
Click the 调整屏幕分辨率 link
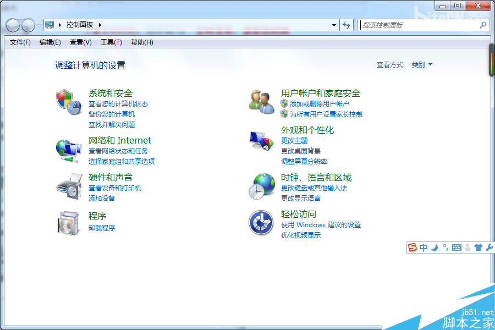[x=304, y=161]
